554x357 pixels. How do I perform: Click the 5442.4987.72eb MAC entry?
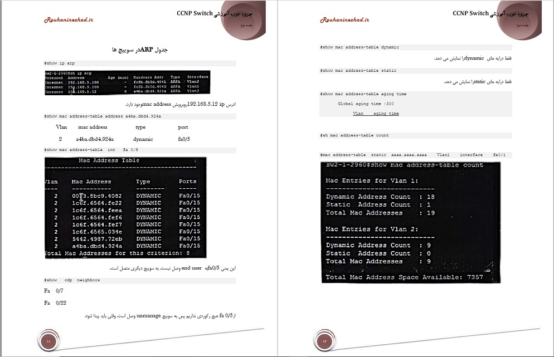pos(97,239)
